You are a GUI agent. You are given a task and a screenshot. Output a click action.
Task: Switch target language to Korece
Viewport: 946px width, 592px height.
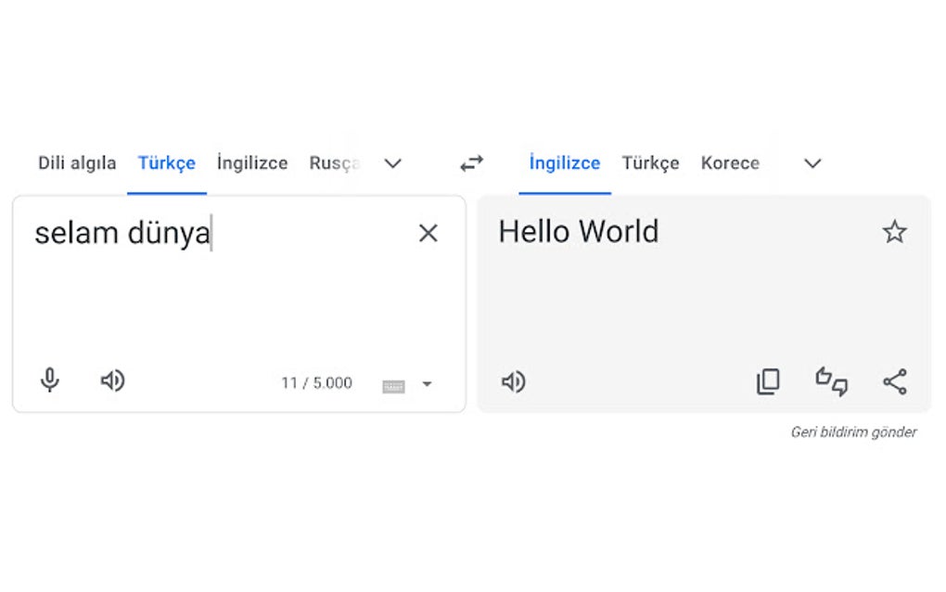tap(730, 163)
